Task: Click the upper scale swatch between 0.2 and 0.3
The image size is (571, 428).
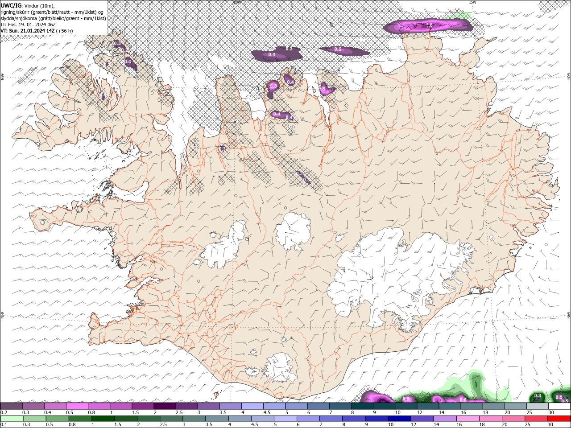Action: 11,406
